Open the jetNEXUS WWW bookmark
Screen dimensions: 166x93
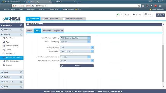tap(67, 10)
